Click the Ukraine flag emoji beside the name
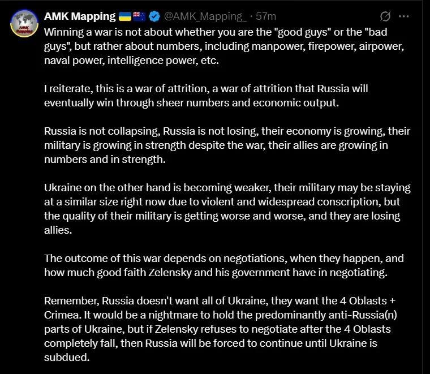 click(x=125, y=16)
